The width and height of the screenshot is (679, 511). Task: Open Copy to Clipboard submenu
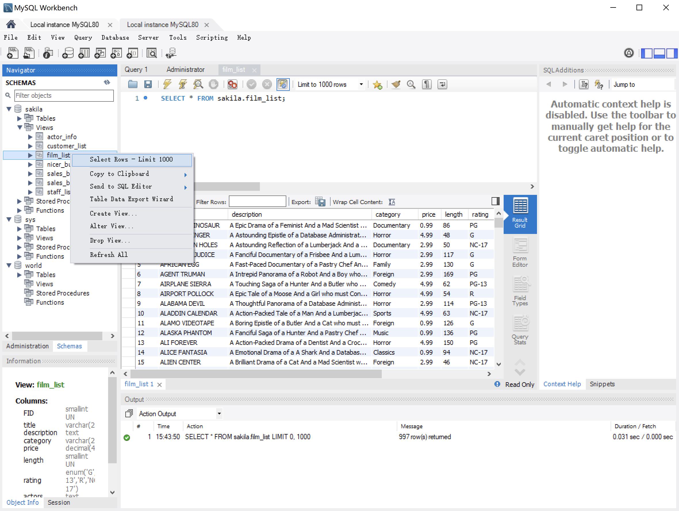click(132, 174)
